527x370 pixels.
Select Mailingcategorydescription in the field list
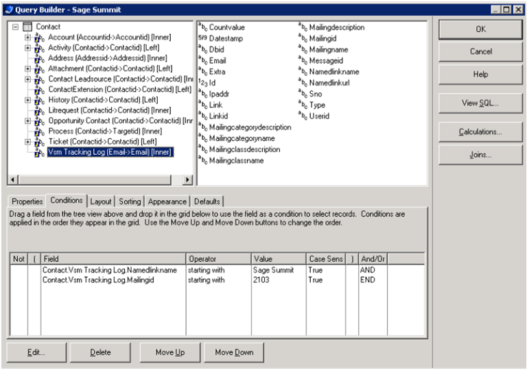[250, 127]
